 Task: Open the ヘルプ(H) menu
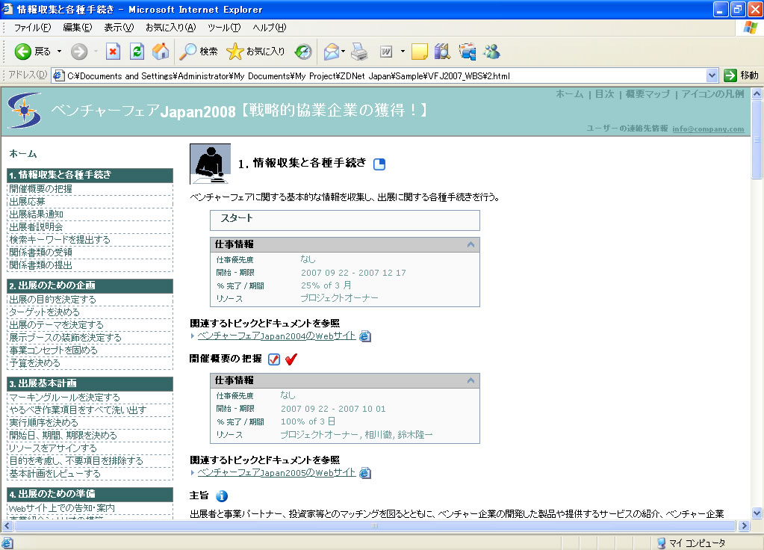270,28
